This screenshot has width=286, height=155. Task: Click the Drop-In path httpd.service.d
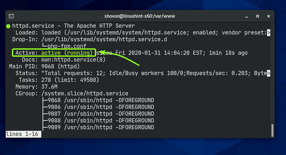click(x=104, y=39)
